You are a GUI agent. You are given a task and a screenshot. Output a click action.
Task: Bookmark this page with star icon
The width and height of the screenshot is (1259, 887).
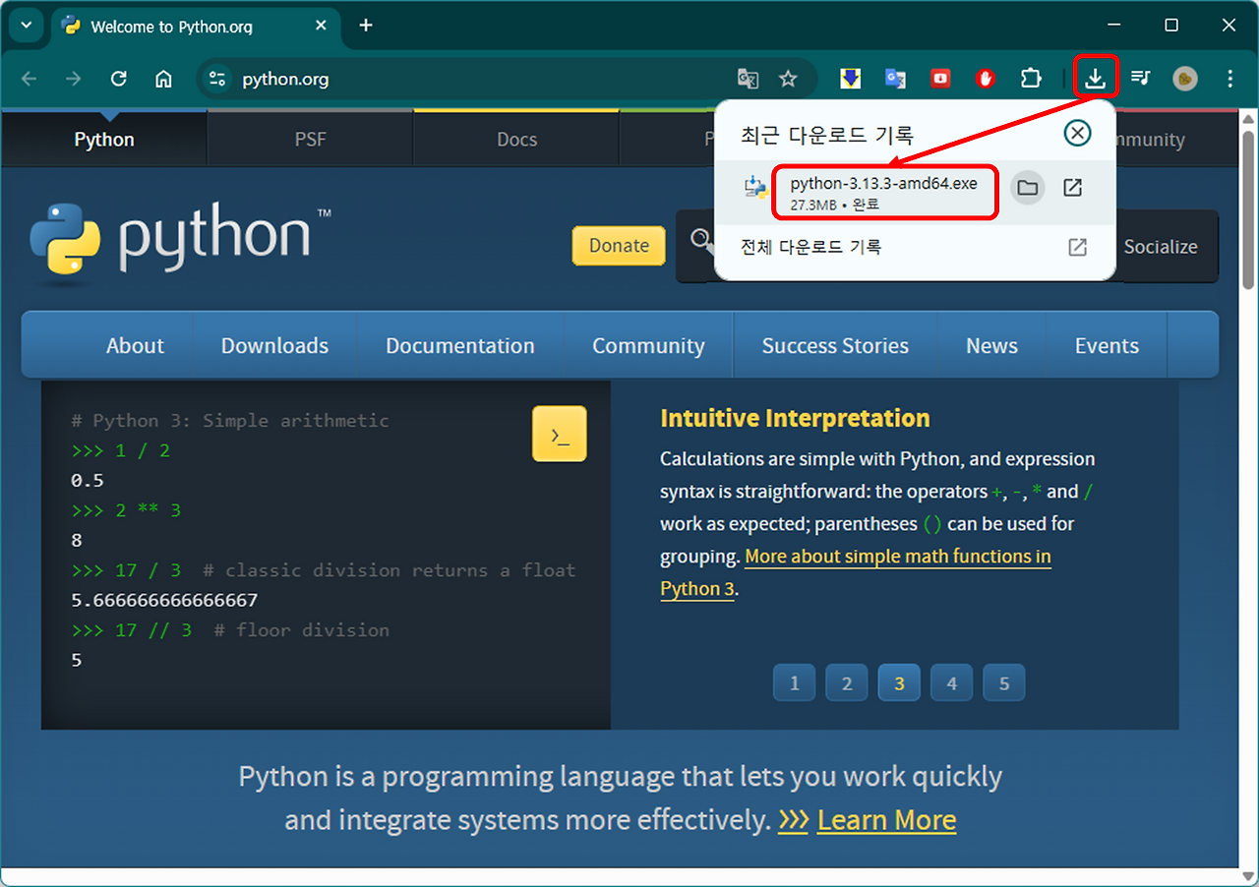coord(788,79)
